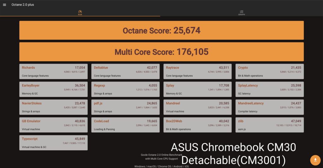The image size is (323, 168).
Task: Select the Richards benchmark card
Action: point(53,71)
